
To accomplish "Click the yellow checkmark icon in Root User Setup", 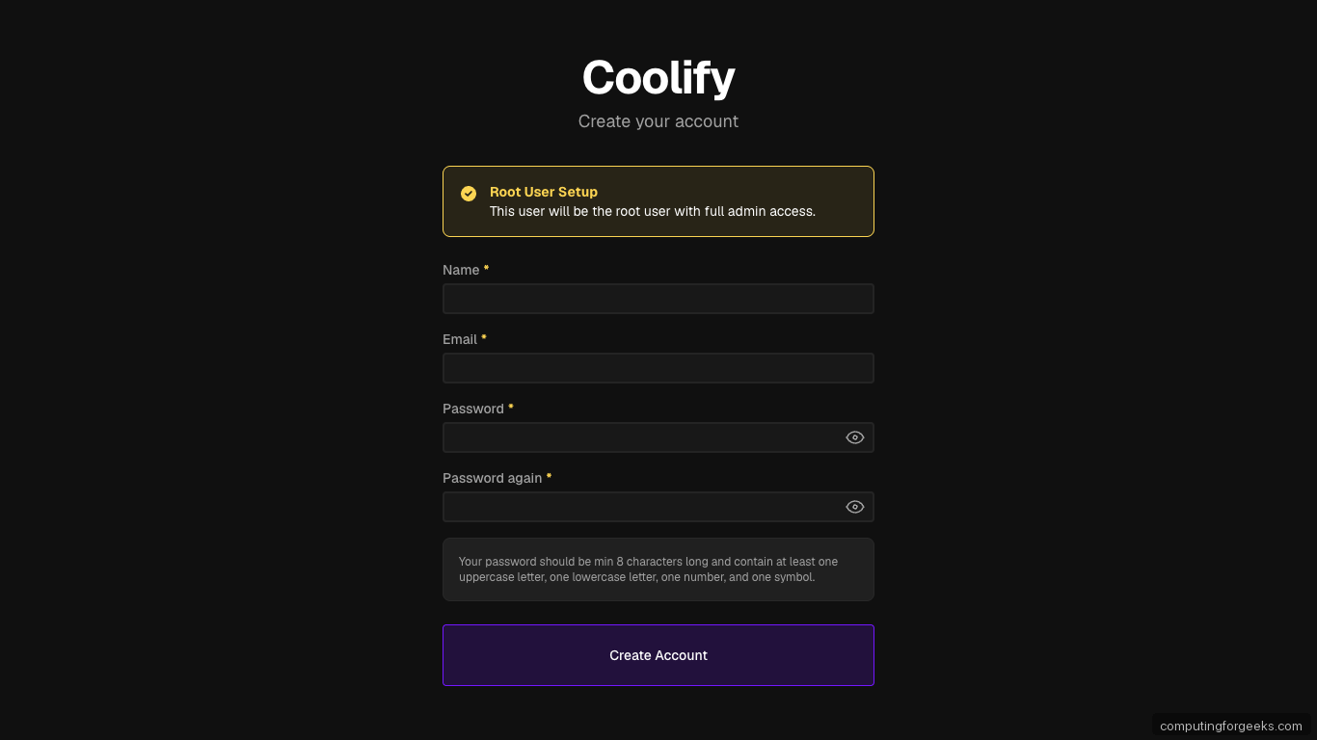I will pyautogui.click(x=469, y=193).
